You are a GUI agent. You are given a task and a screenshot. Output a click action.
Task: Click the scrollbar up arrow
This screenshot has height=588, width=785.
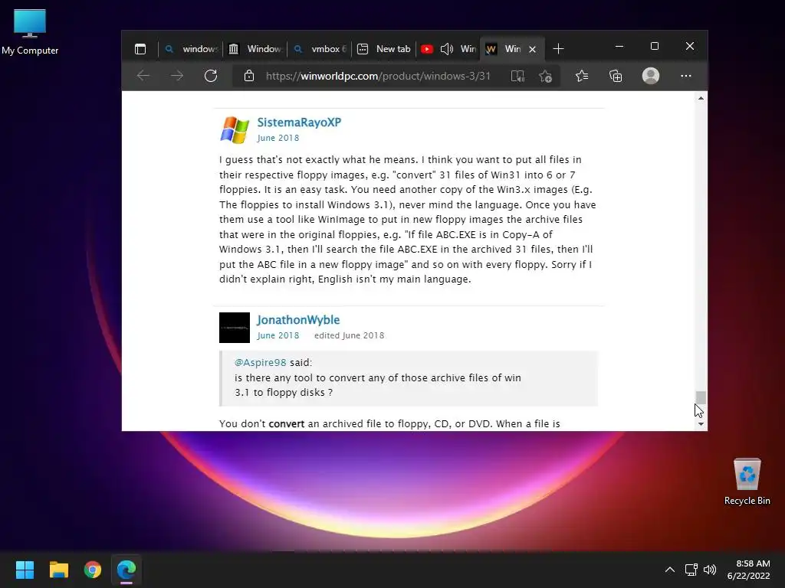[x=701, y=98]
